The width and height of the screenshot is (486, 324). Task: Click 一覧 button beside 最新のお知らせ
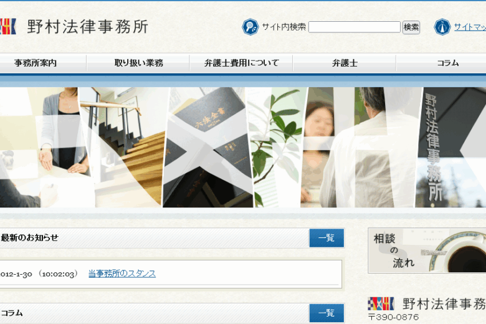click(326, 238)
